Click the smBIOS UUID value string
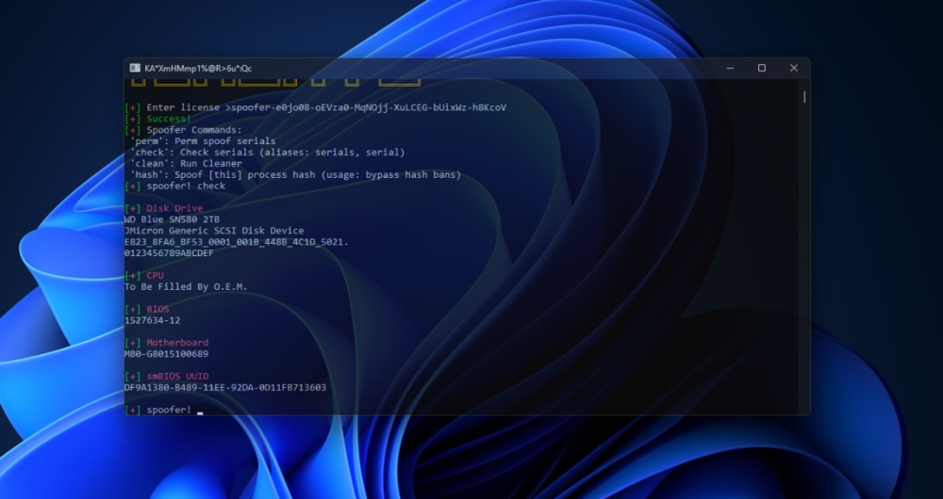 click(225, 387)
